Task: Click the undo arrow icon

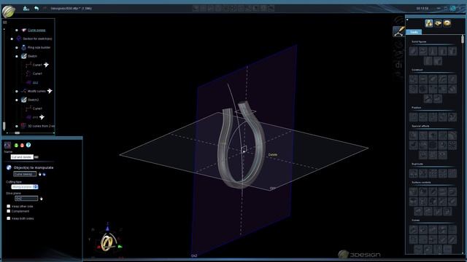Action: tap(36, 8)
